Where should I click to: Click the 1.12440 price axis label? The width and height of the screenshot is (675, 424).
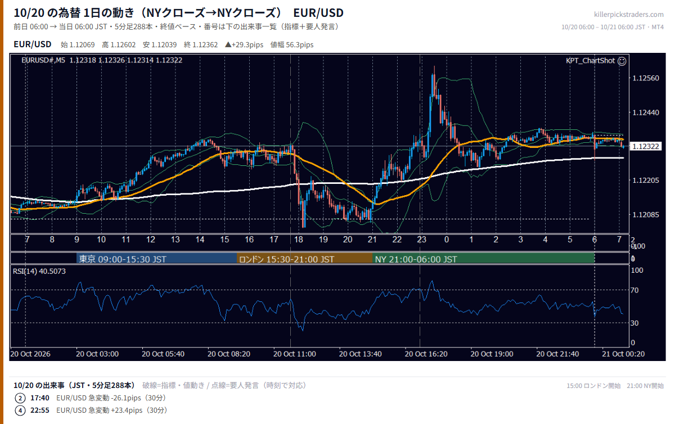tap(646, 112)
